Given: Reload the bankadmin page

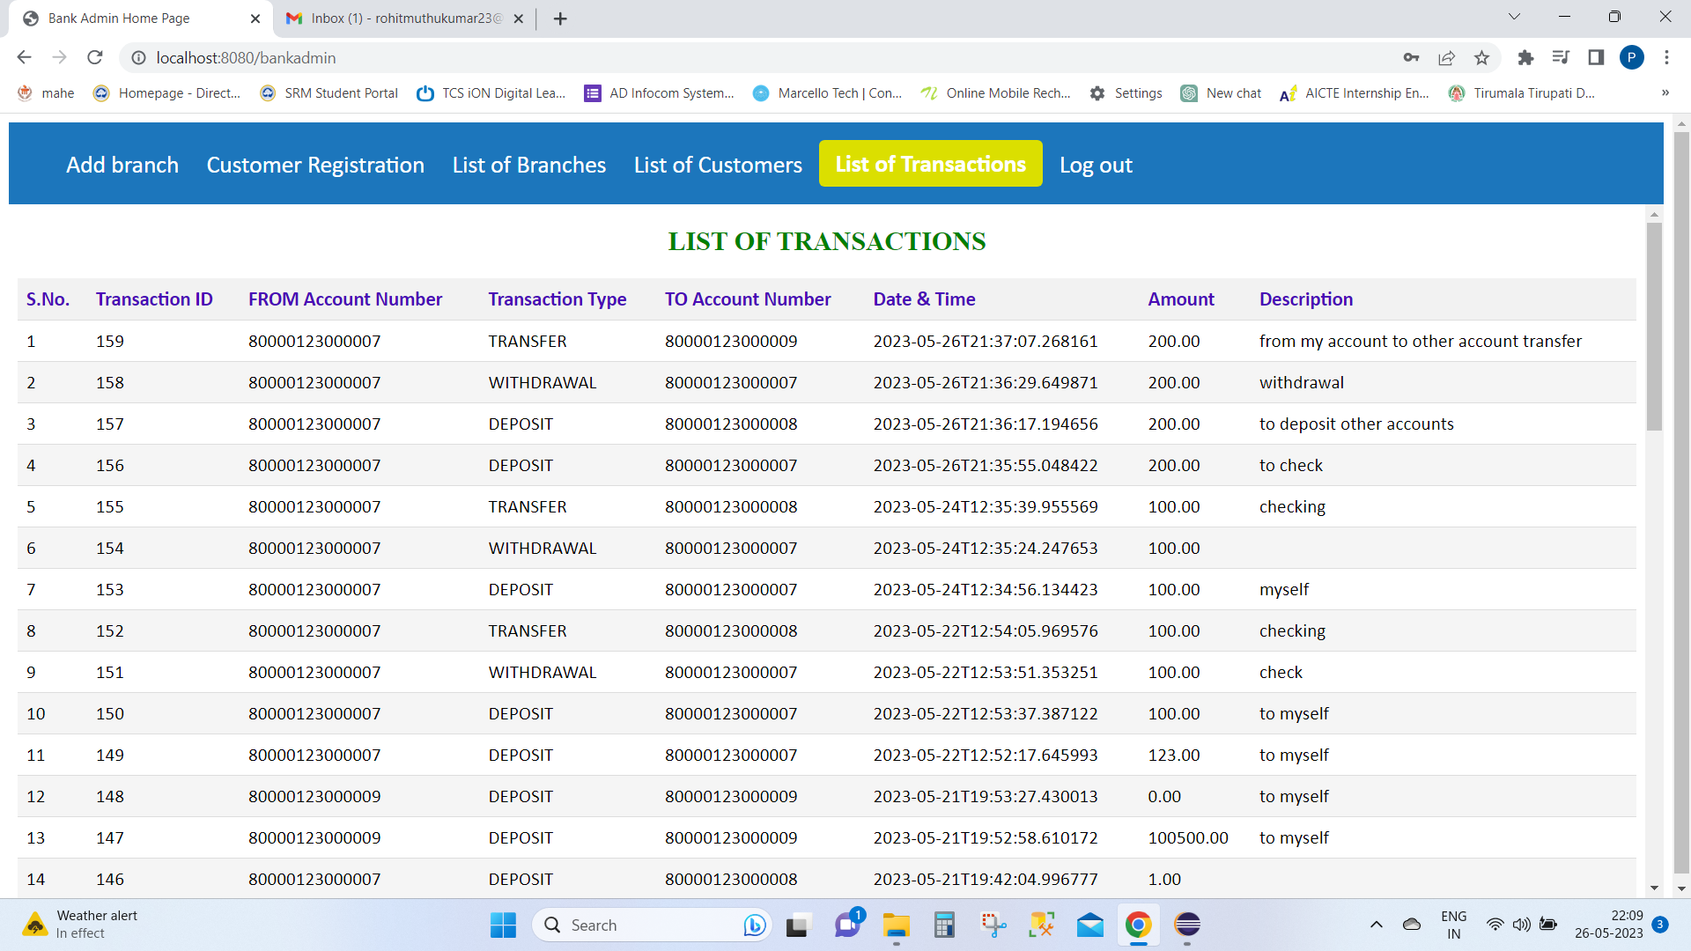Looking at the screenshot, I should (95, 57).
